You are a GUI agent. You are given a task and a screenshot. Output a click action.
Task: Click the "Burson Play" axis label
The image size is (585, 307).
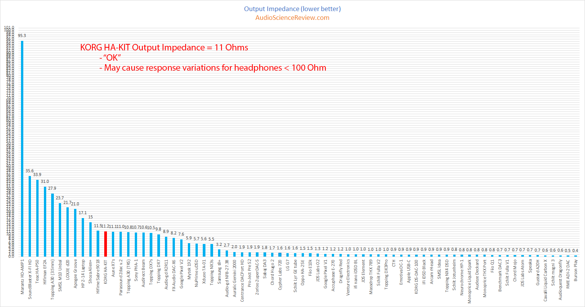[x=577, y=271]
